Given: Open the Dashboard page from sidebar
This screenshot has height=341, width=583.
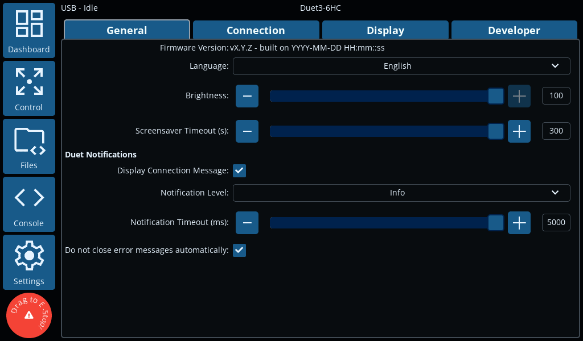Looking at the screenshot, I should [29, 31].
